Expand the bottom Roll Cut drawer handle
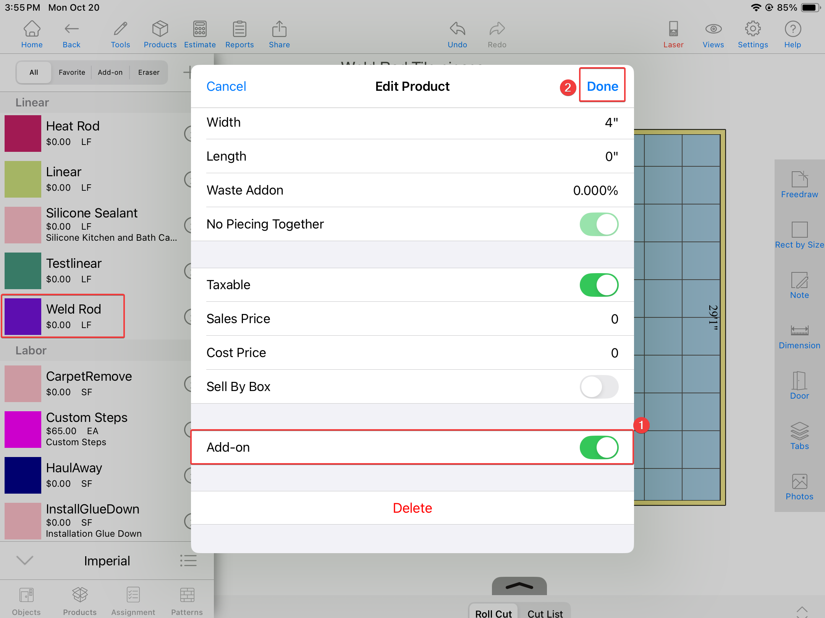 pos(519,586)
